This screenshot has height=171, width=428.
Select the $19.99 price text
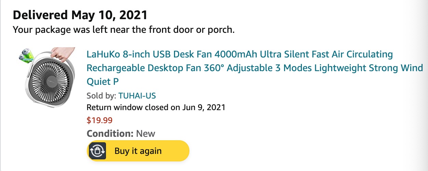coord(99,120)
